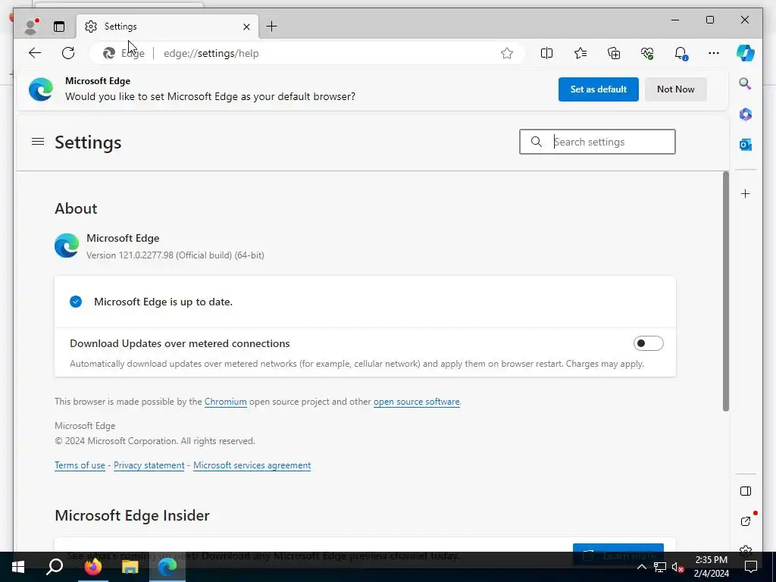Open Outlook sidebar icon
The image size is (776, 582).
(x=746, y=145)
